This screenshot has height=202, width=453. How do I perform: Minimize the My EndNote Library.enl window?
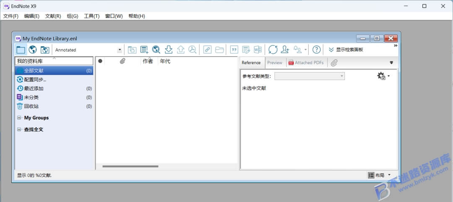coord(363,39)
